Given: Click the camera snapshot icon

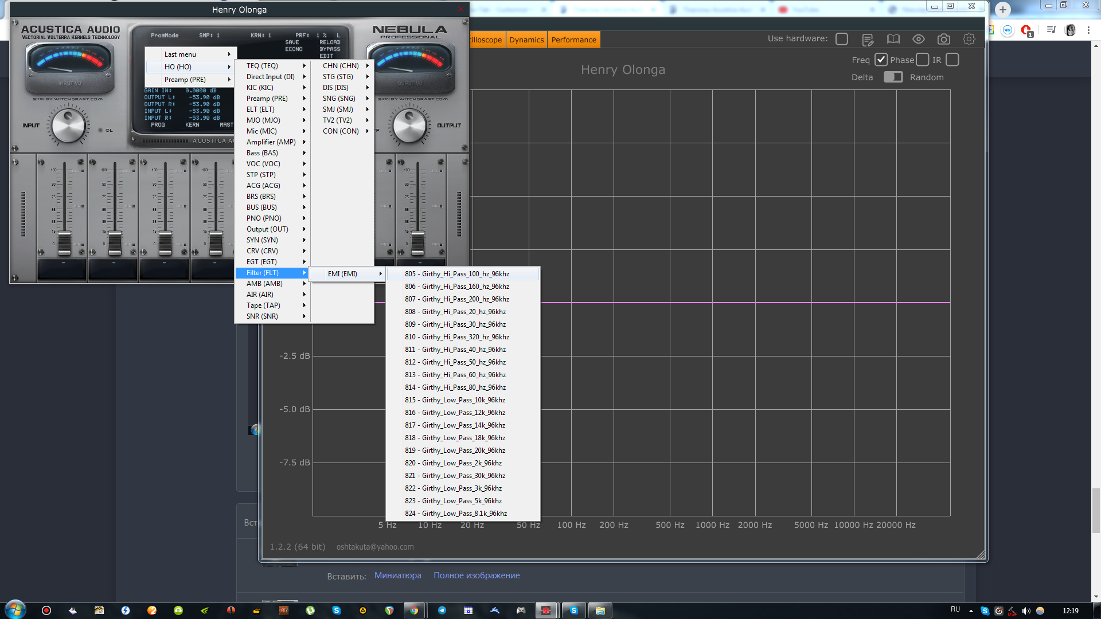Looking at the screenshot, I should point(943,39).
